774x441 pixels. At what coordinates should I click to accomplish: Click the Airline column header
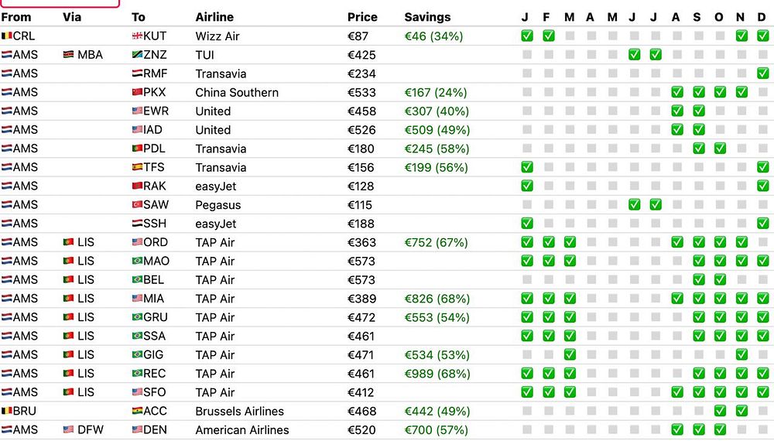[214, 17]
